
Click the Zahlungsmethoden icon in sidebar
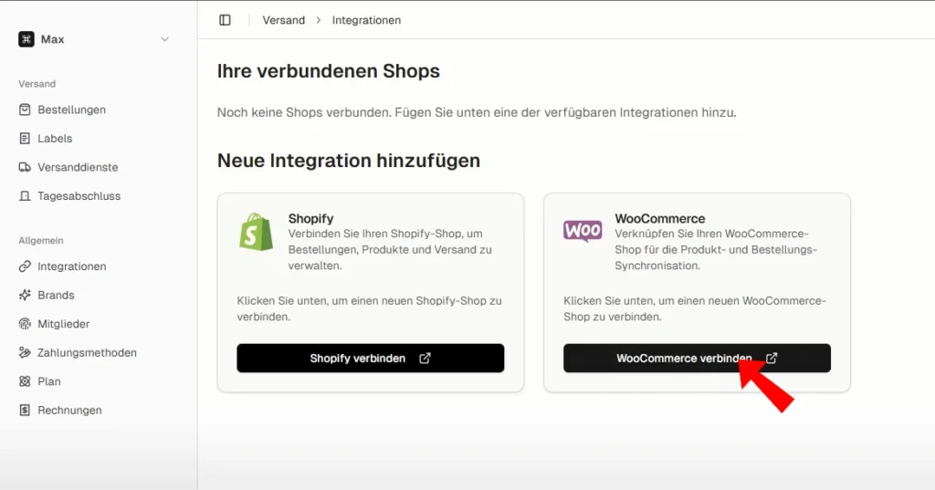pos(25,353)
